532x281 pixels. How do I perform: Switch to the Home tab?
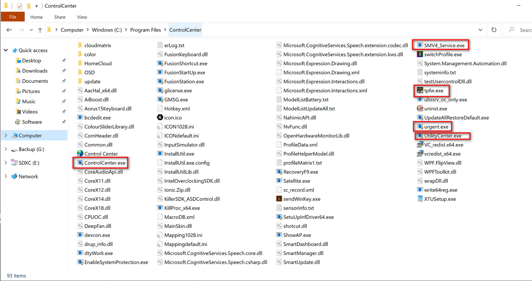(x=37, y=17)
